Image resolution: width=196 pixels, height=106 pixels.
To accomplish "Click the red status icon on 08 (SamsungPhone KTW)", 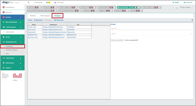I will [52, 11].
